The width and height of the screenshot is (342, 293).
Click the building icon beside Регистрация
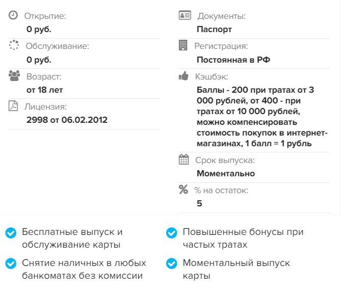(x=183, y=45)
